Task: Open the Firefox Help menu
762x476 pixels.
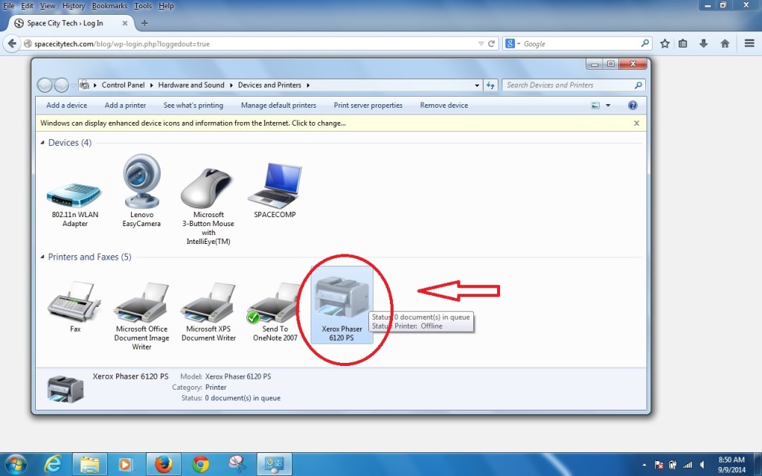Action: [x=166, y=6]
